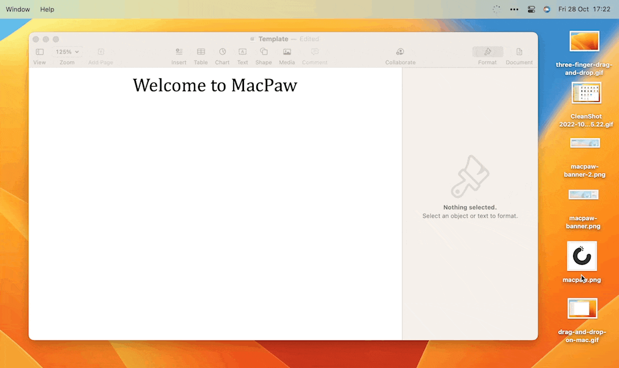Viewport: 619px width, 368px height.
Task: Click the Add Page toolbar icon
Action: pyautogui.click(x=101, y=52)
